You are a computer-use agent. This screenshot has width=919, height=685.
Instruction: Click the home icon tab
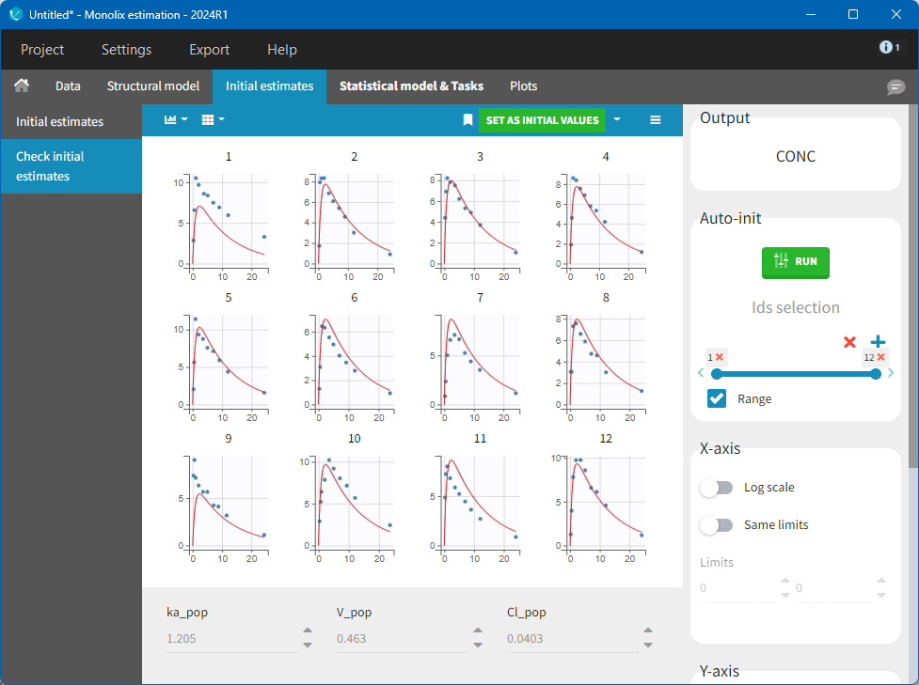click(21, 86)
